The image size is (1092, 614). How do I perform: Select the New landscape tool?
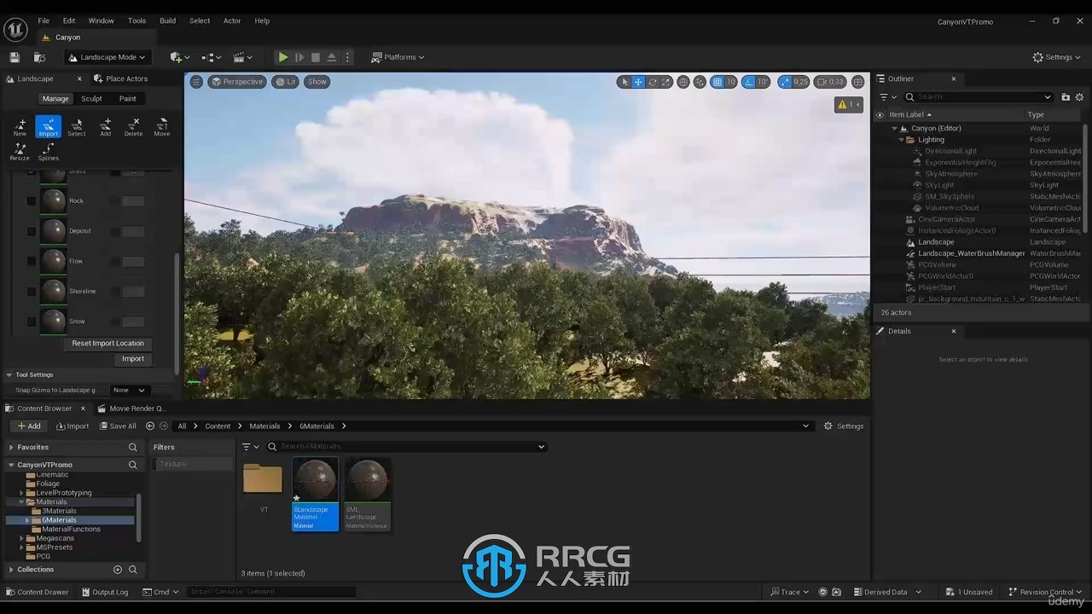[x=20, y=127]
